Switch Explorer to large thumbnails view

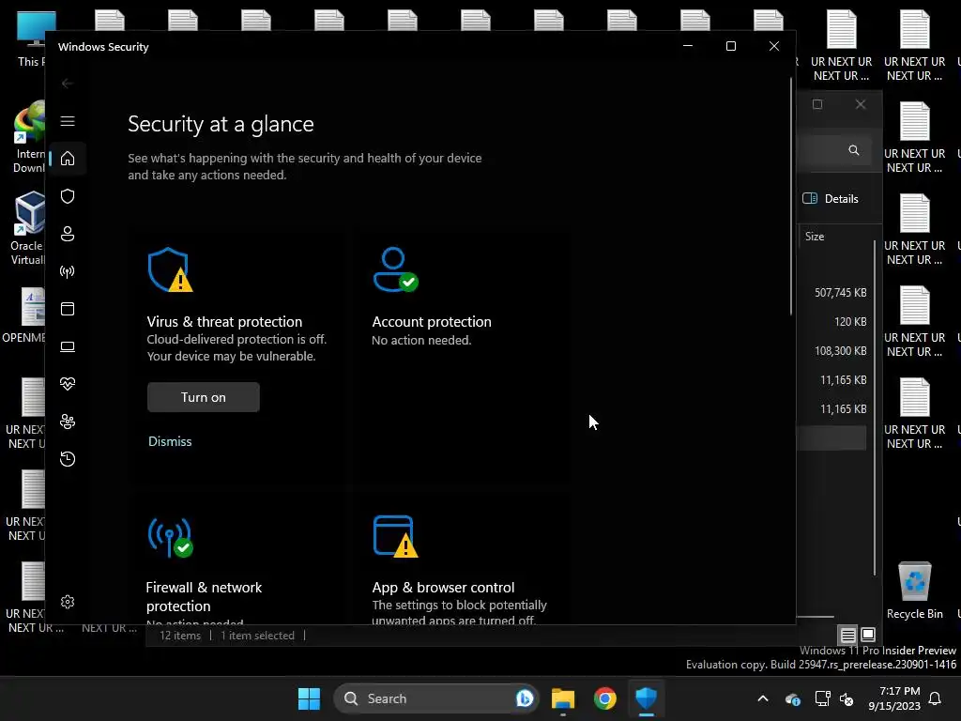pos(868,635)
